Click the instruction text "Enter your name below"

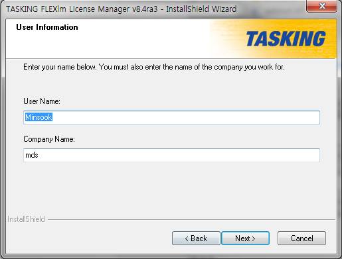click(60, 67)
